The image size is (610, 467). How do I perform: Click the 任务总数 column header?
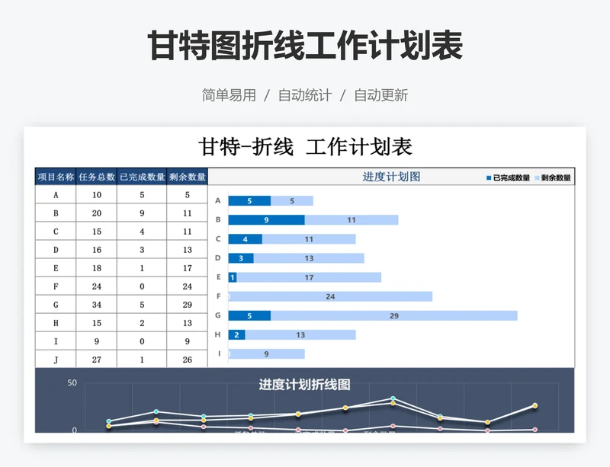pyautogui.click(x=97, y=177)
